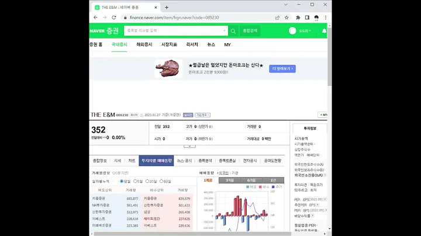The width and height of the screenshot is (421, 236).
Task: Click the browser forward arrow
Action: 105,18
